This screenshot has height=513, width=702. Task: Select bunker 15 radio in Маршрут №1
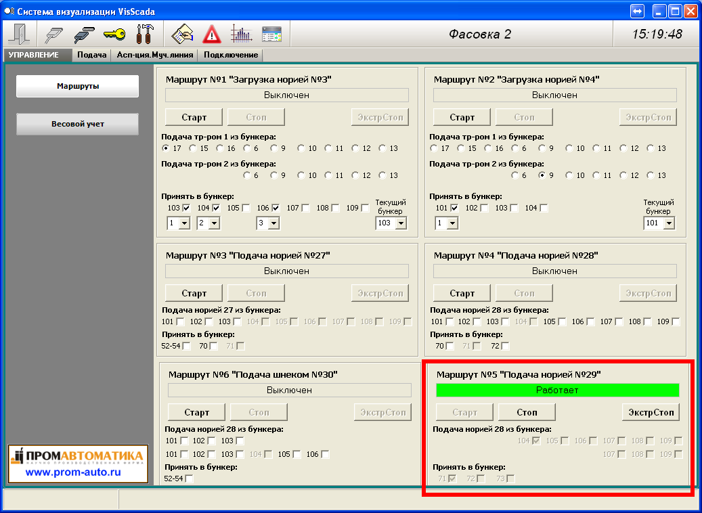tap(194, 148)
